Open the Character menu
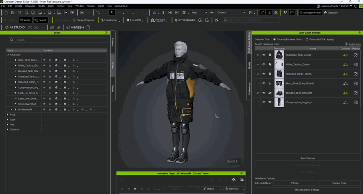The width and height of the screenshot is (363, 194). tap(30, 6)
